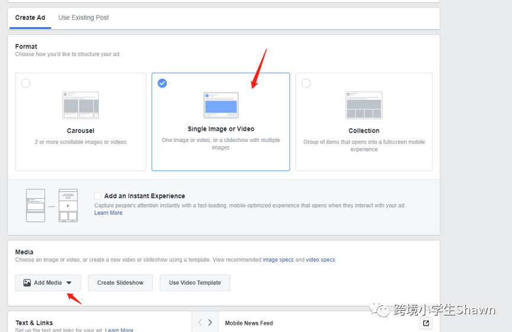Click the Single Image or Video title
512x332 pixels.
[x=221, y=129]
